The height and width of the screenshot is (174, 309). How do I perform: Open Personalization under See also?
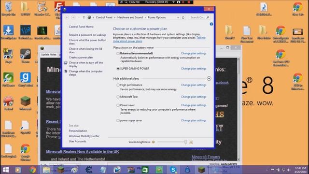pyautogui.click(x=78, y=131)
